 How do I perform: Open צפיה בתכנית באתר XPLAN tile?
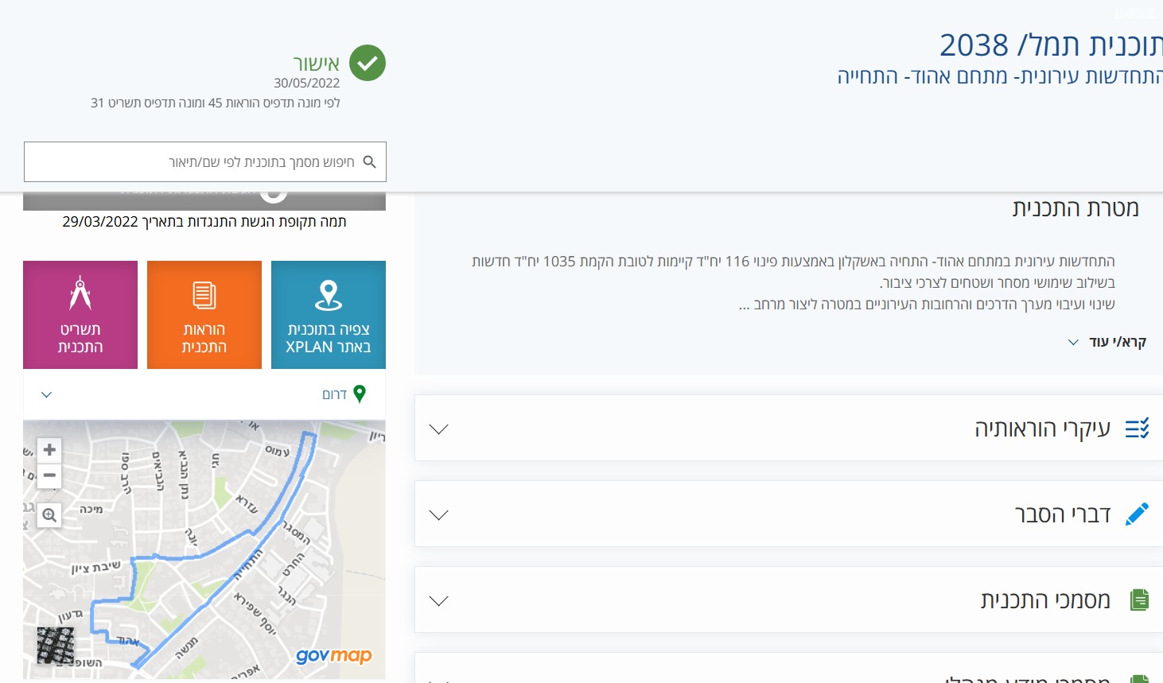click(x=329, y=315)
